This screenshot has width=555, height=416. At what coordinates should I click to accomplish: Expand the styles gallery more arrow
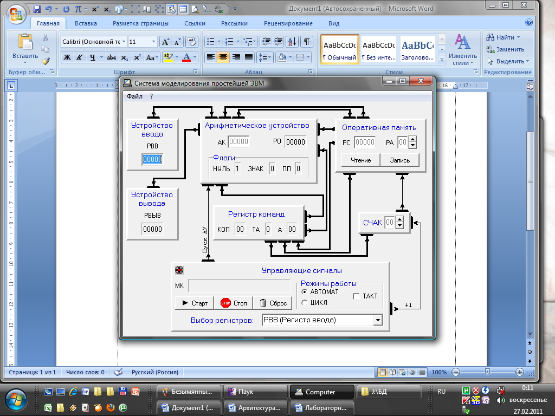tap(442, 61)
